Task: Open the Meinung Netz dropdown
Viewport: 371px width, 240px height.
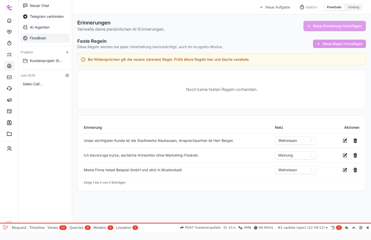Action: pyautogui.click(x=296, y=155)
